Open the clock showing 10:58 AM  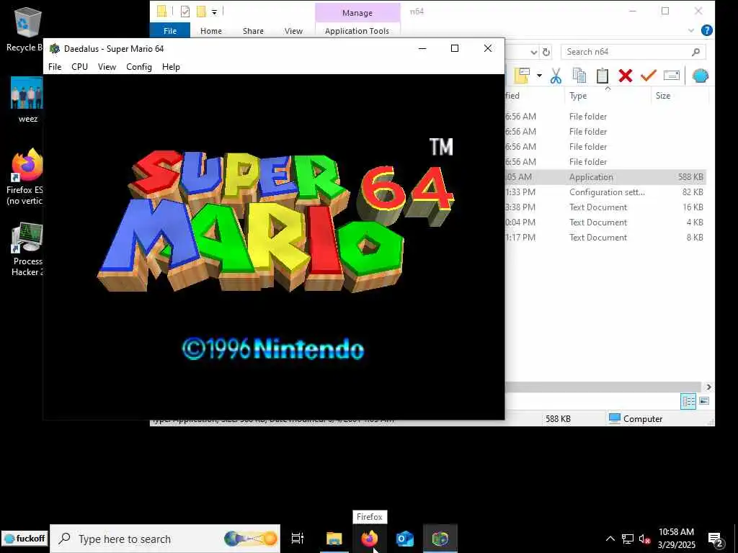(676, 539)
